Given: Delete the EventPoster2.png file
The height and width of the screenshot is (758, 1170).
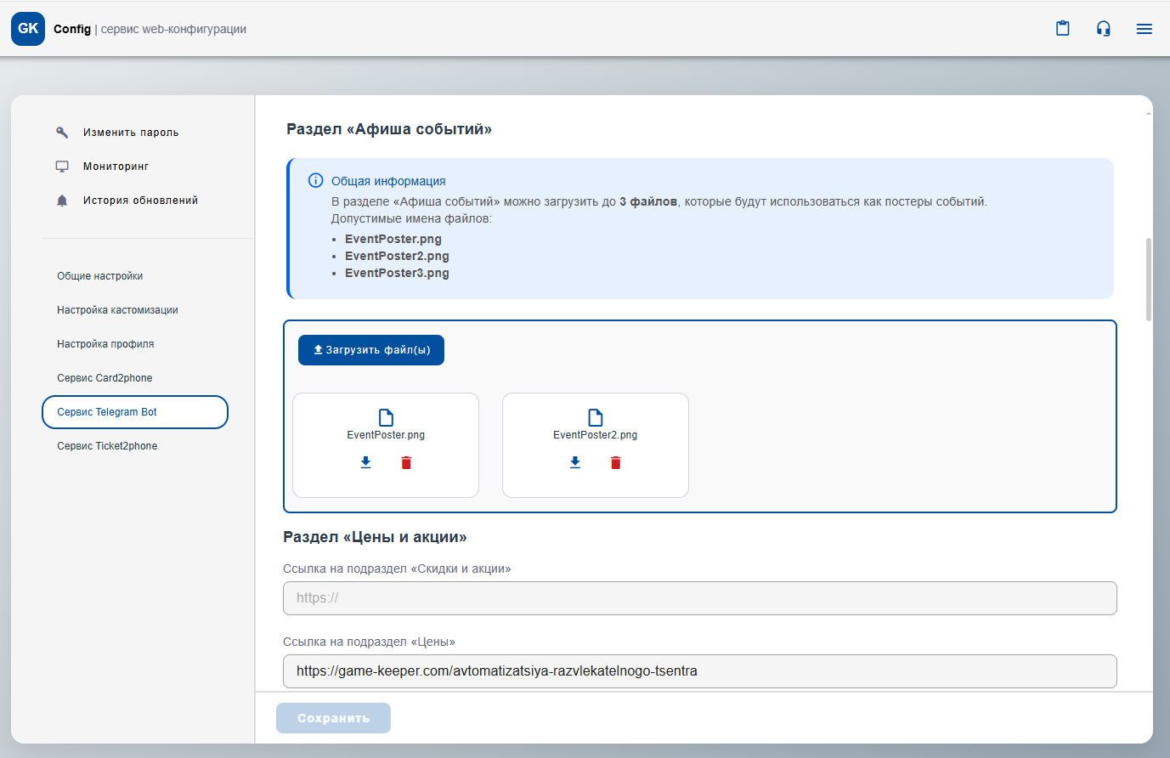Looking at the screenshot, I should pos(616,462).
